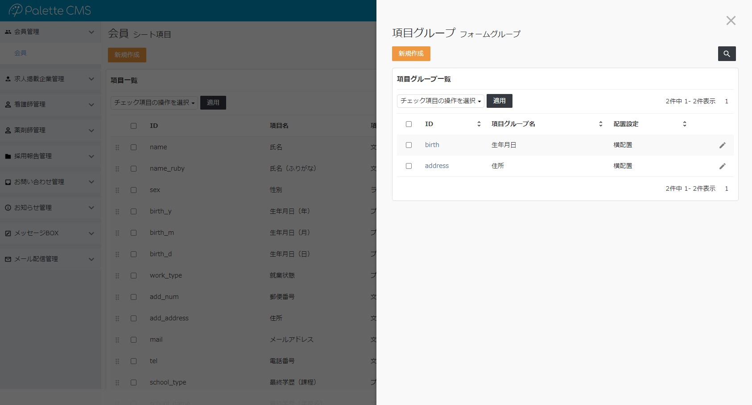Open the address group link
Viewport: 752px width, 405px height.
[437, 166]
